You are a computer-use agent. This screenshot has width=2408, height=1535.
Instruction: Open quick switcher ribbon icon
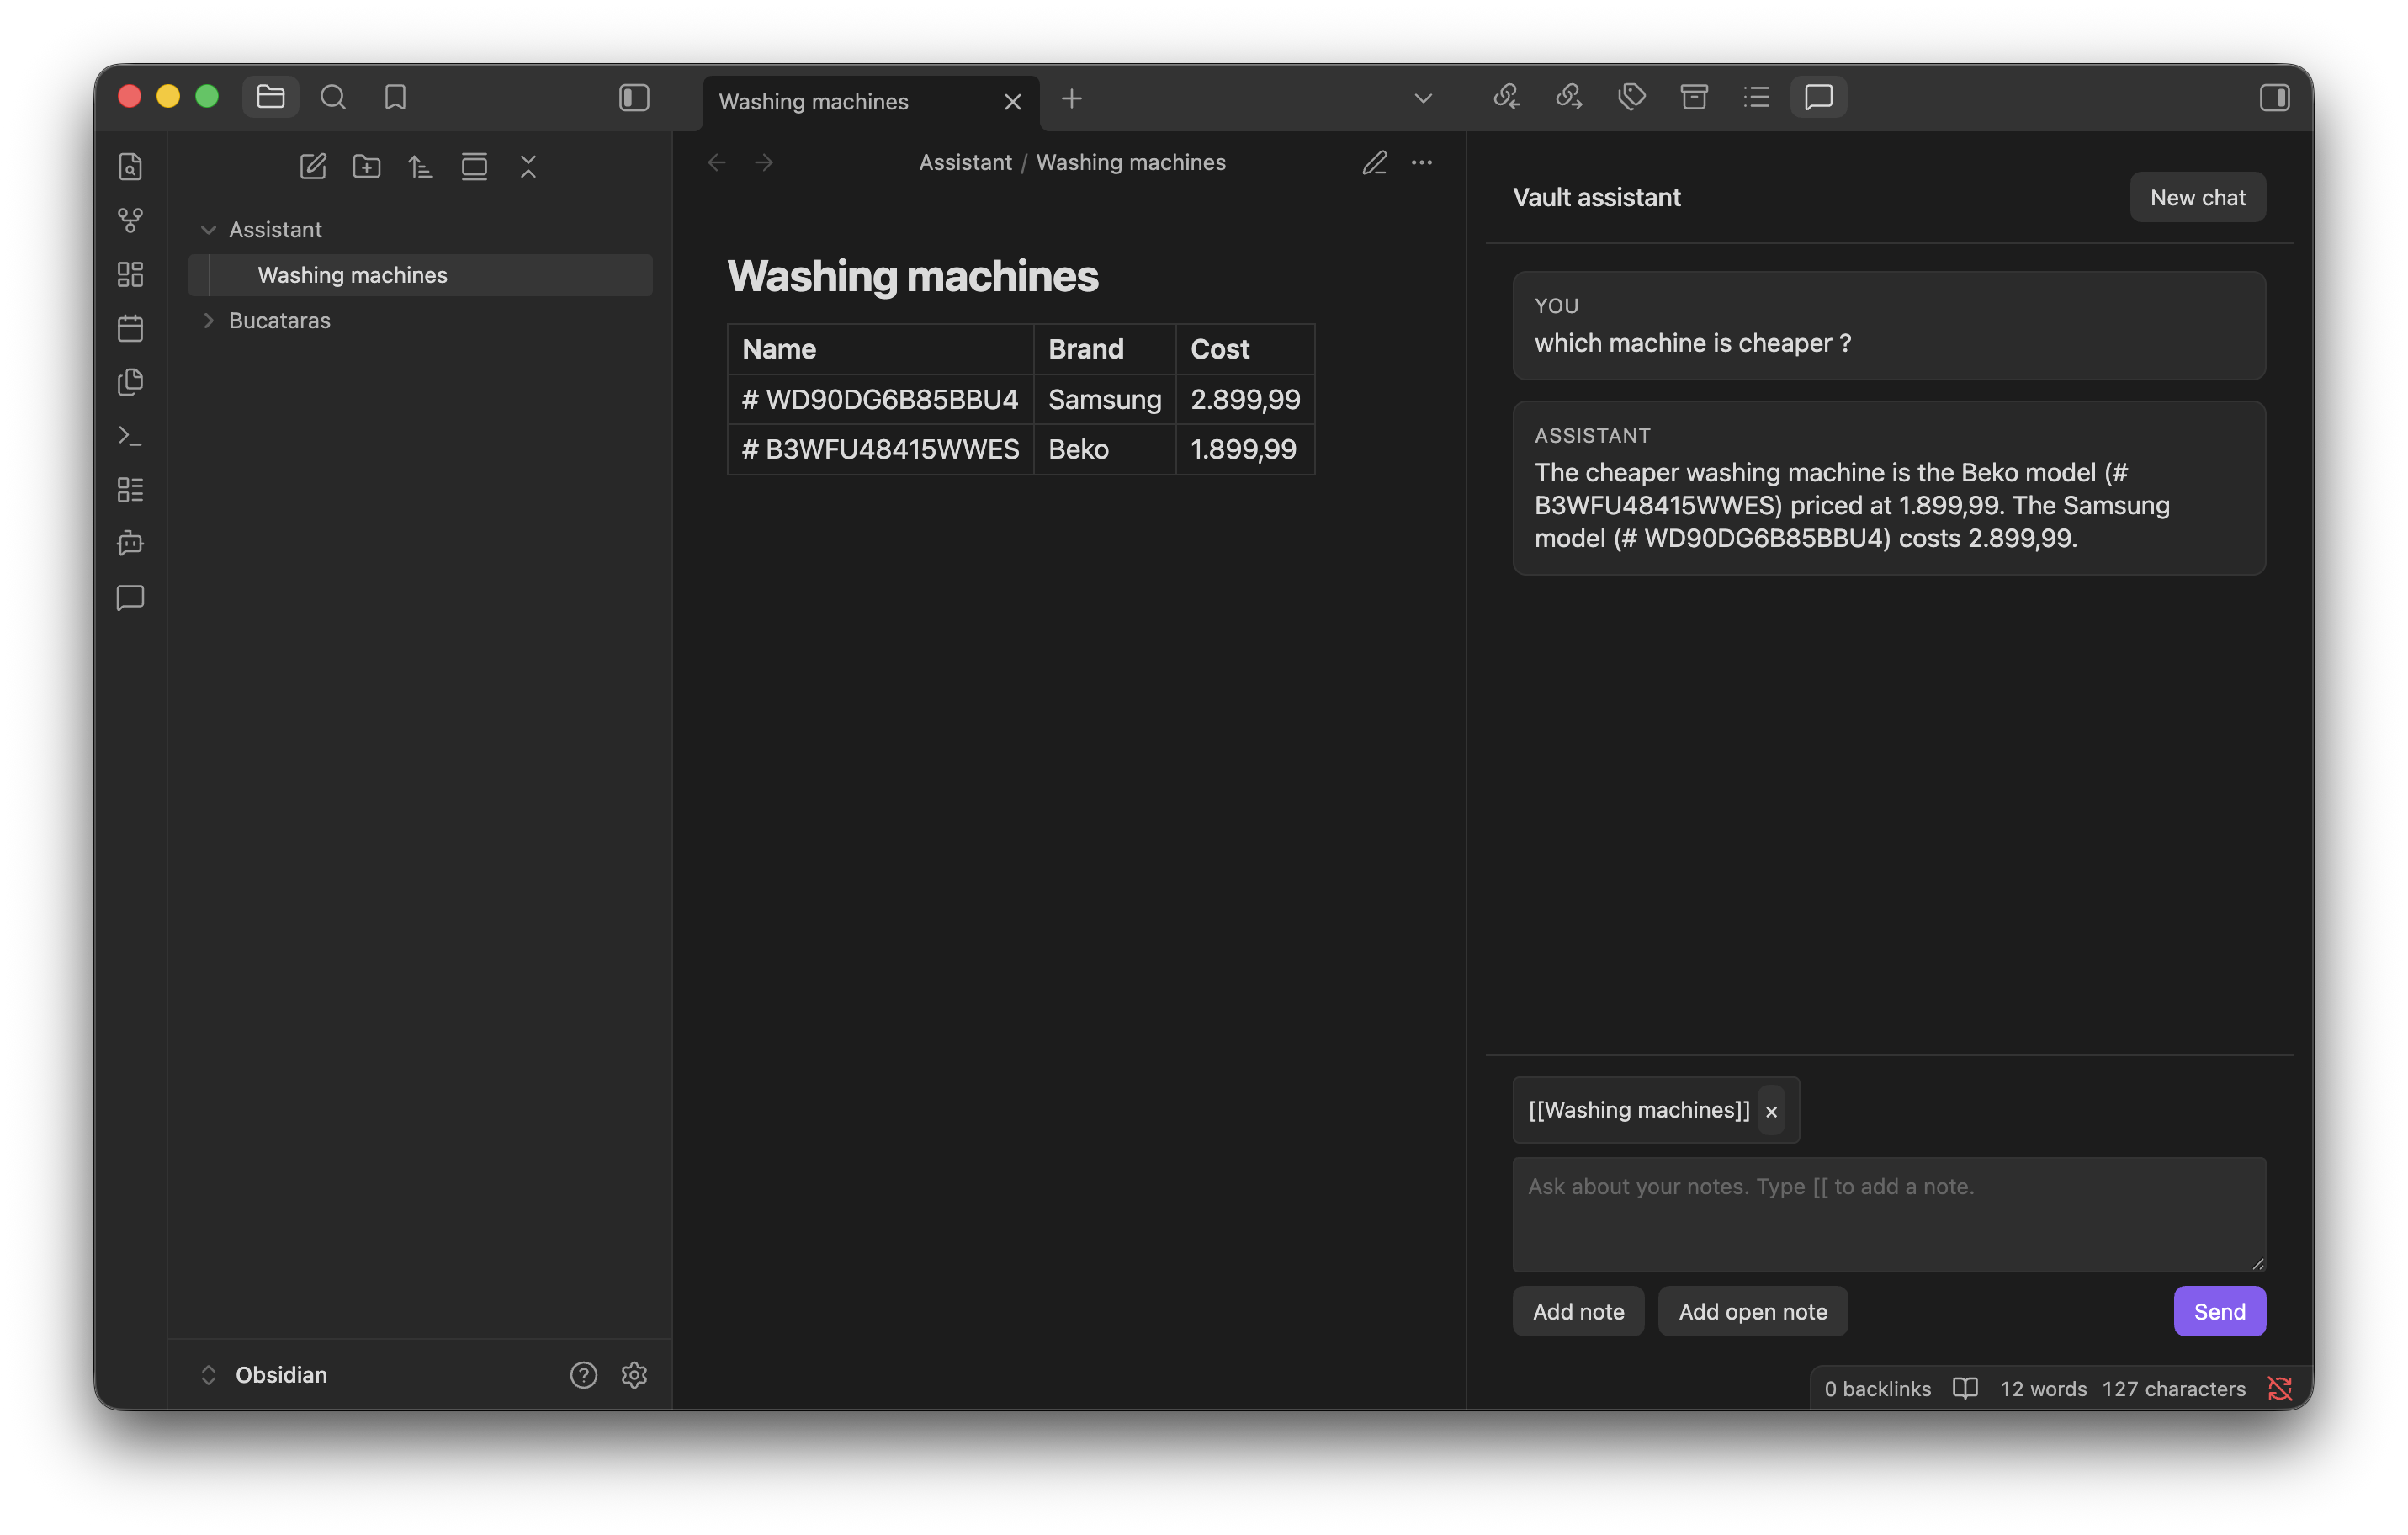pos(130,166)
